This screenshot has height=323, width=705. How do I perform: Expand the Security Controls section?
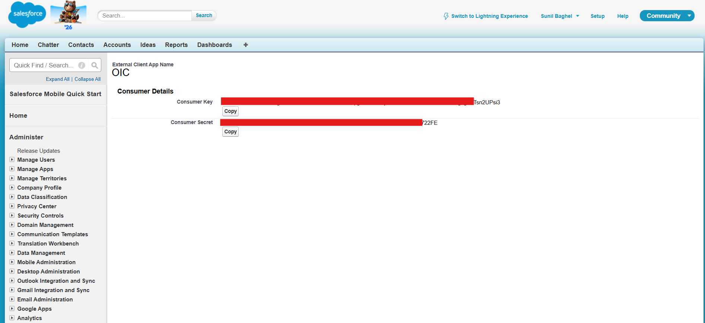[x=12, y=215]
